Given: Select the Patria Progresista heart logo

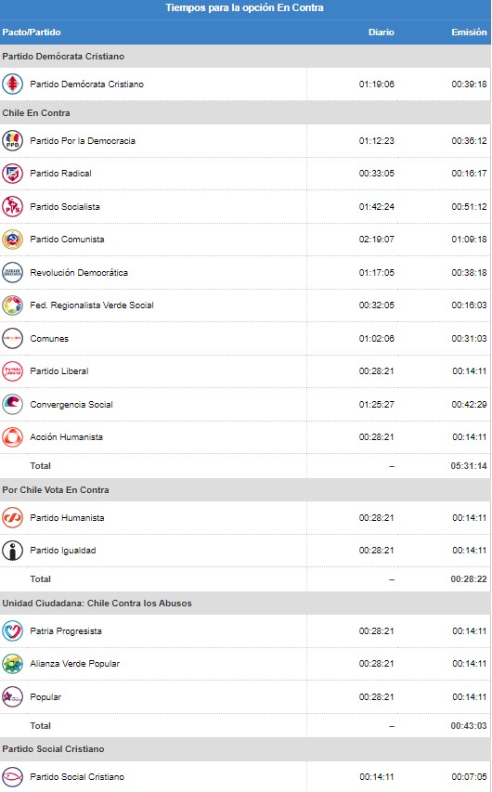Looking at the screenshot, I should click(12, 630).
